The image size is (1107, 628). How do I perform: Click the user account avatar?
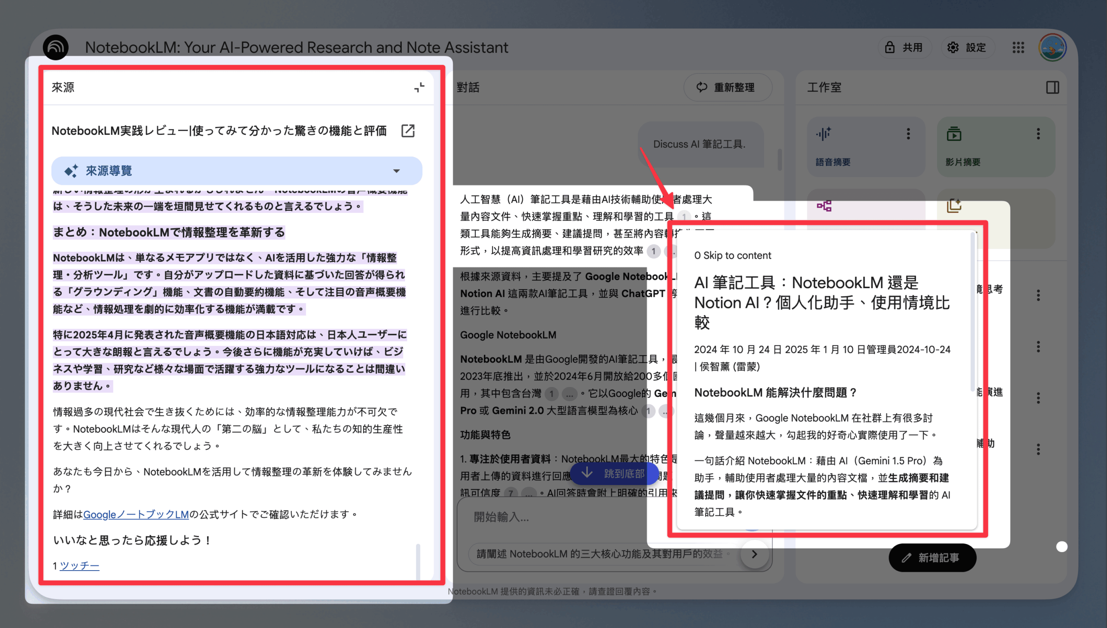[x=1053, y=48]
